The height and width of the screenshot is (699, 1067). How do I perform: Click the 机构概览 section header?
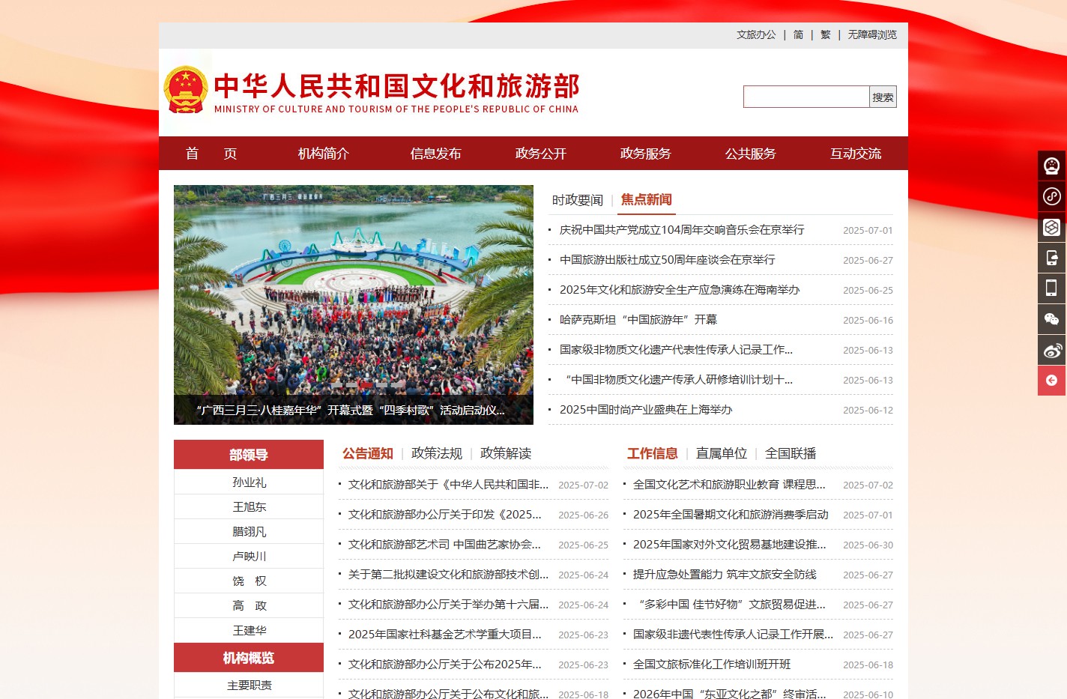point(249,658)
